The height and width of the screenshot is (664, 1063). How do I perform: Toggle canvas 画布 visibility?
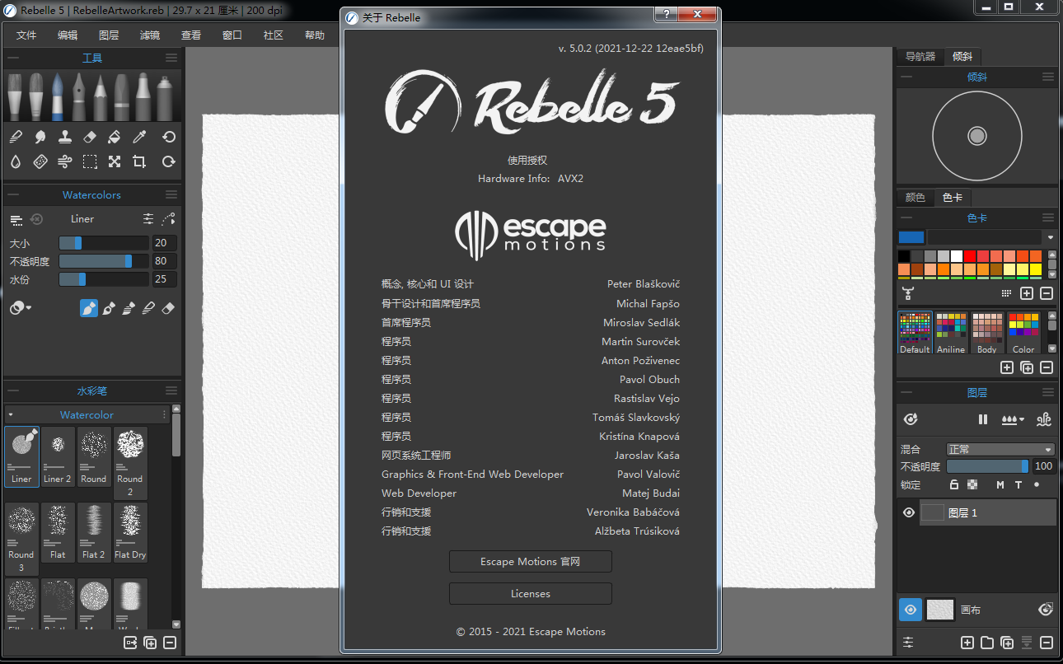click(x=910, y=610)
